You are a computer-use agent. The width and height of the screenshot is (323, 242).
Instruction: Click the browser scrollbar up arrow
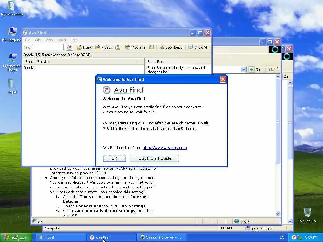coord(278,77)
